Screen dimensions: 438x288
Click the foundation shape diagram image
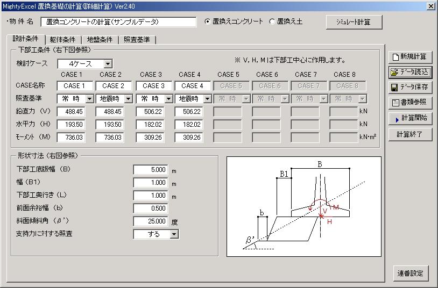click(x=304, y=206)
